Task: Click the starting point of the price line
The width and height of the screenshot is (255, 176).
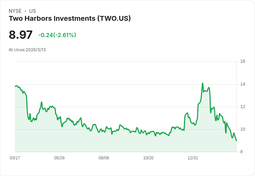Action: (x=15, y=86)
